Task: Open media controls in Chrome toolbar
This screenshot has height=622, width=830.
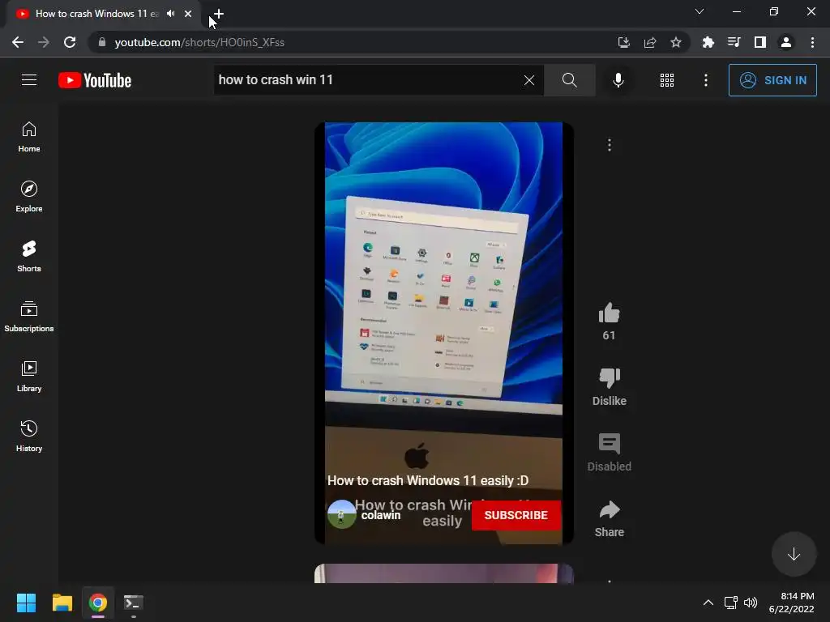Action: pos(734,42)
